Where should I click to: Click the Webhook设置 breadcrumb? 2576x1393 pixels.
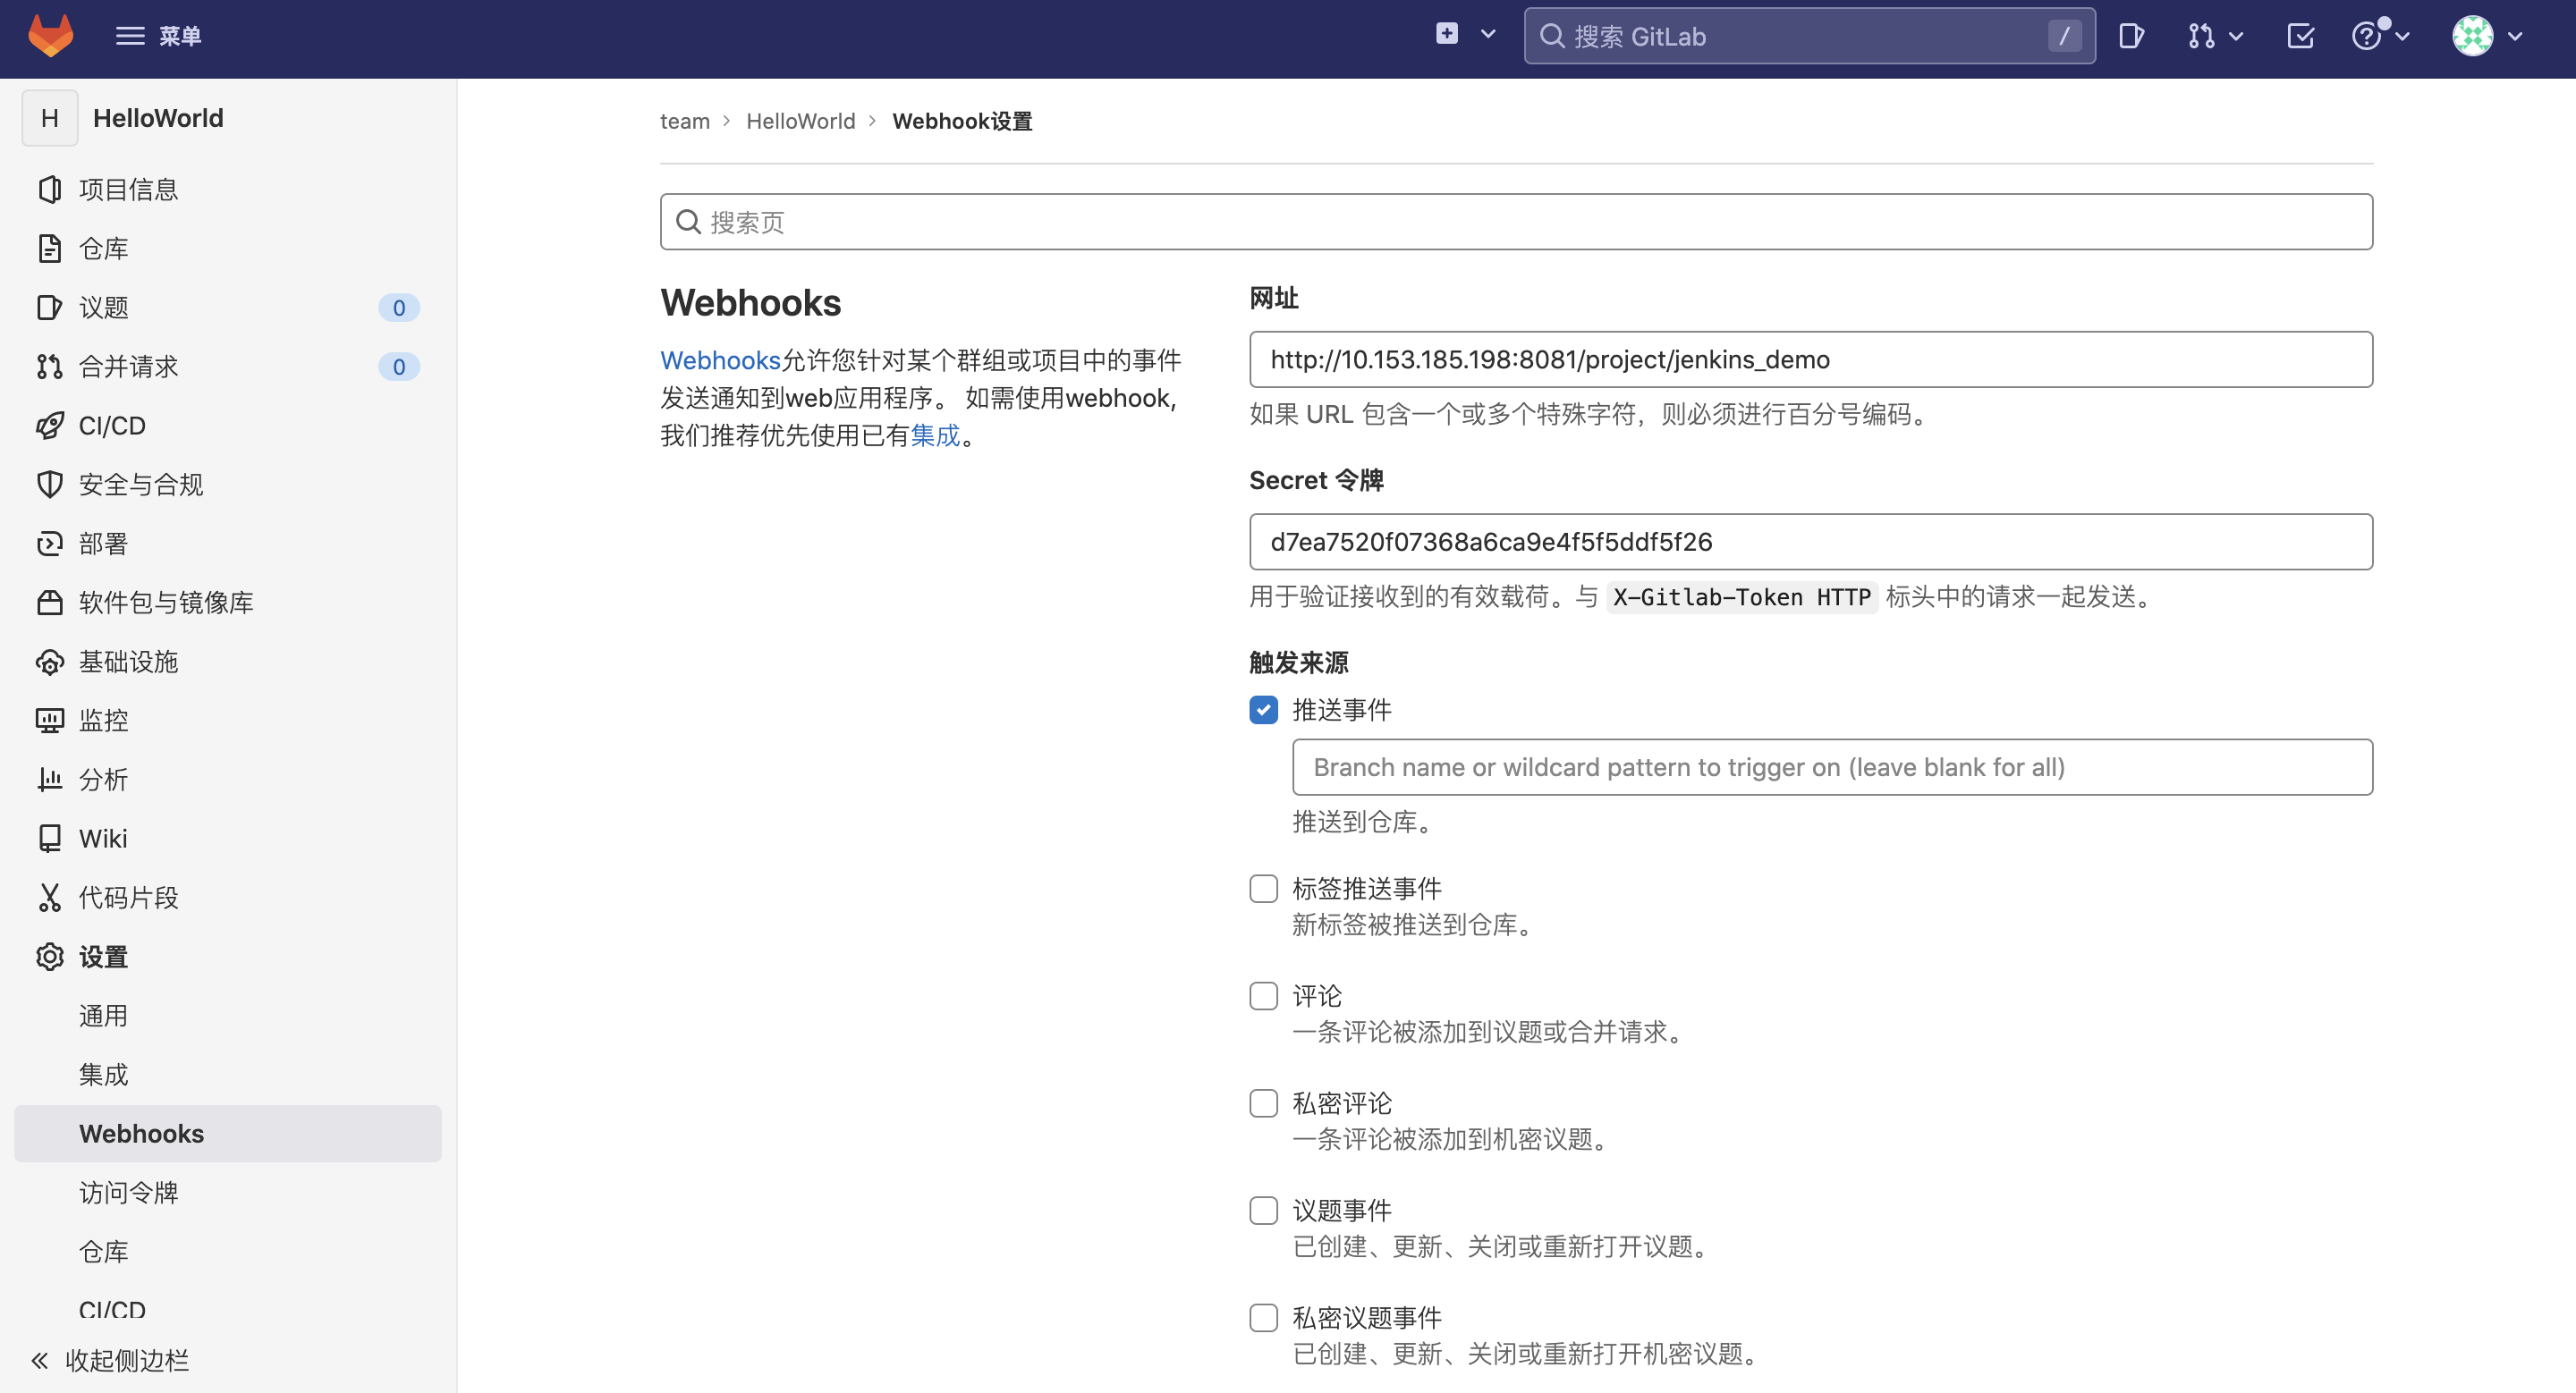pyautogui.click(x=962, y=121)
